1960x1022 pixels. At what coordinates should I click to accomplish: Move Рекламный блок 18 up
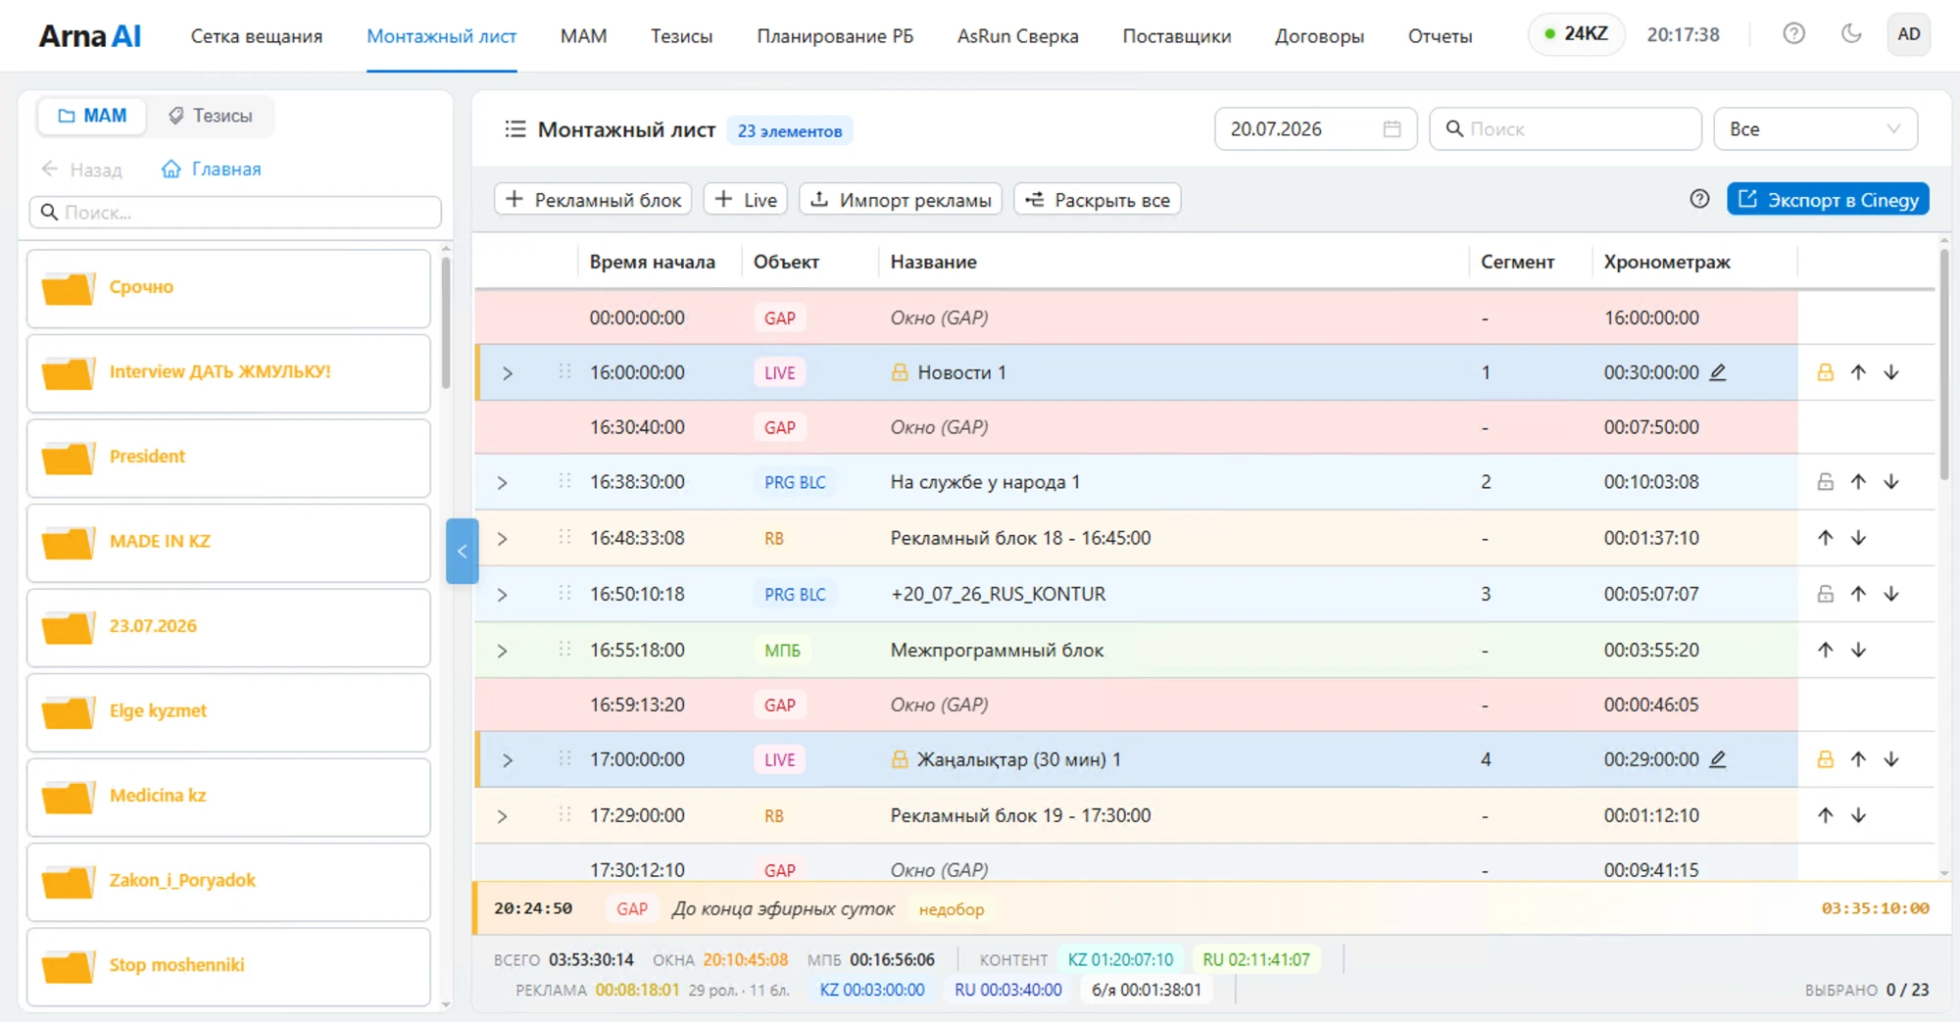pos(1825,538)
